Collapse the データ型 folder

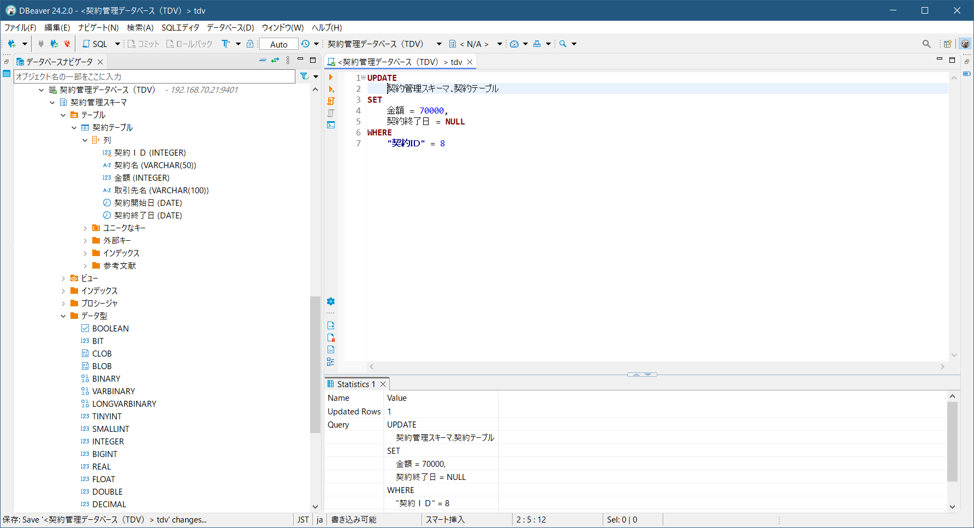[63, 316]
